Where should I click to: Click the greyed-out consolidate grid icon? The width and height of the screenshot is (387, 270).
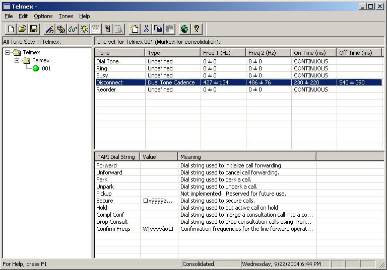click(96, 29)
